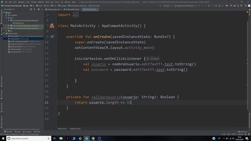Click the locate-file target icon in Project panel
Image resolution: width=251 pixels, height=141 pixels.
(x=31, y=9)
